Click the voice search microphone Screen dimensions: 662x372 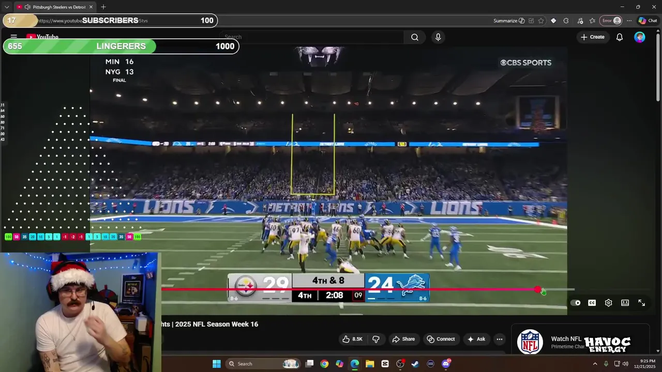pos(438,37)
